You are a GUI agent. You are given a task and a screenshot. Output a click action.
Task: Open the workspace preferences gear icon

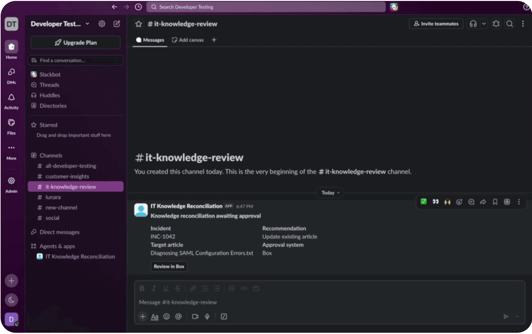(x=102, y=24)
